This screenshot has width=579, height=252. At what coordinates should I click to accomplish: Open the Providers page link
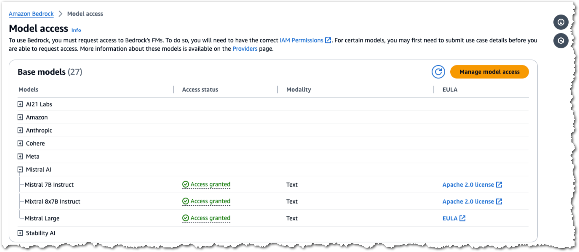click(245, 49)
